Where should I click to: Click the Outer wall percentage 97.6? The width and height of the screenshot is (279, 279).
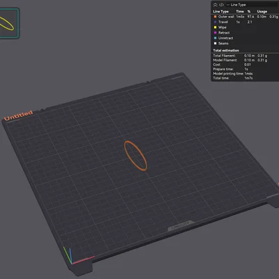(250, 17)
